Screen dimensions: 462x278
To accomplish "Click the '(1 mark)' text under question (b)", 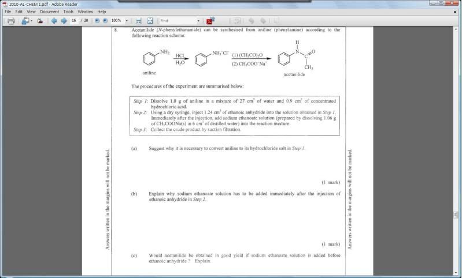I will (x=331, y=244).
